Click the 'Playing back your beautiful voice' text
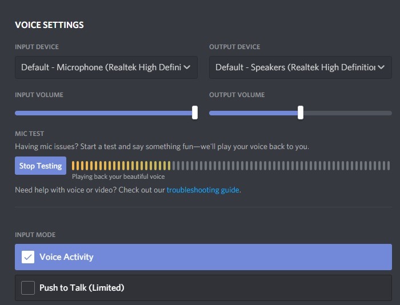 (118, 176)
